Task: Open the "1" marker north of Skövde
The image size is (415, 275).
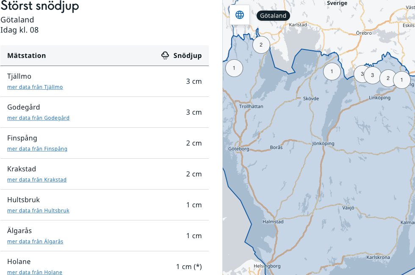Action: [x=332, y=71]
